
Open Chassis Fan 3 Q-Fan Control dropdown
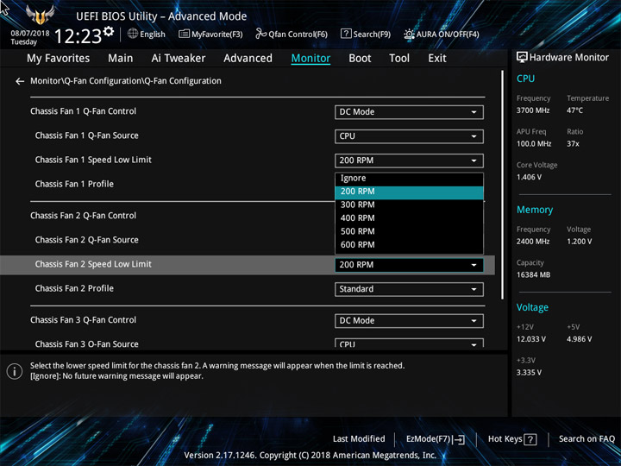[409, 320]
